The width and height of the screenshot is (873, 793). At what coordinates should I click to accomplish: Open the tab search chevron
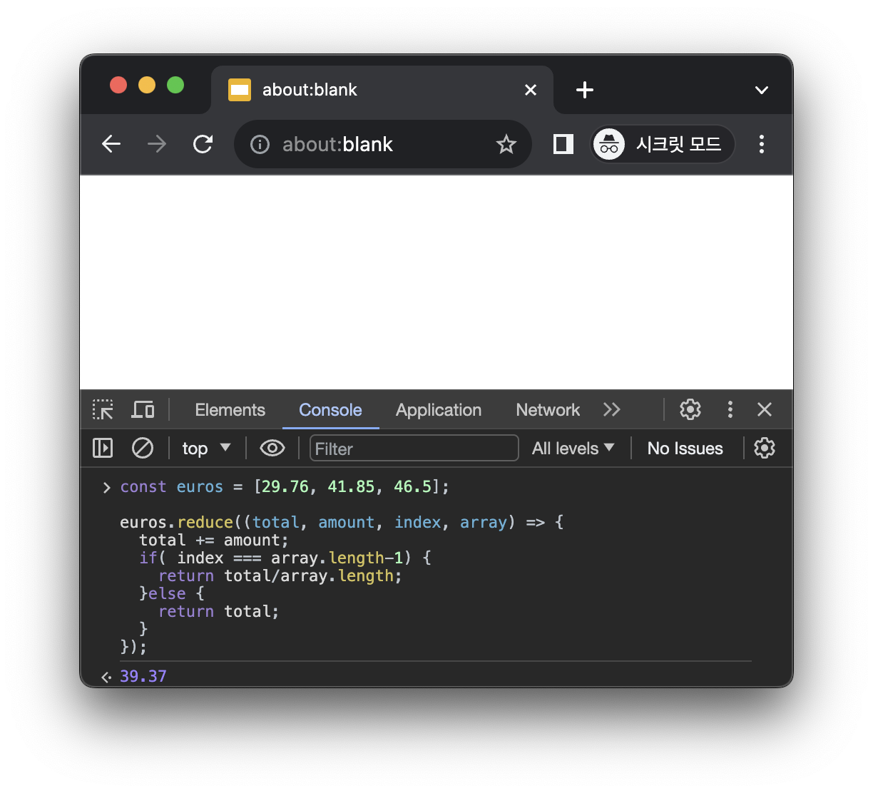coord(762,90)
